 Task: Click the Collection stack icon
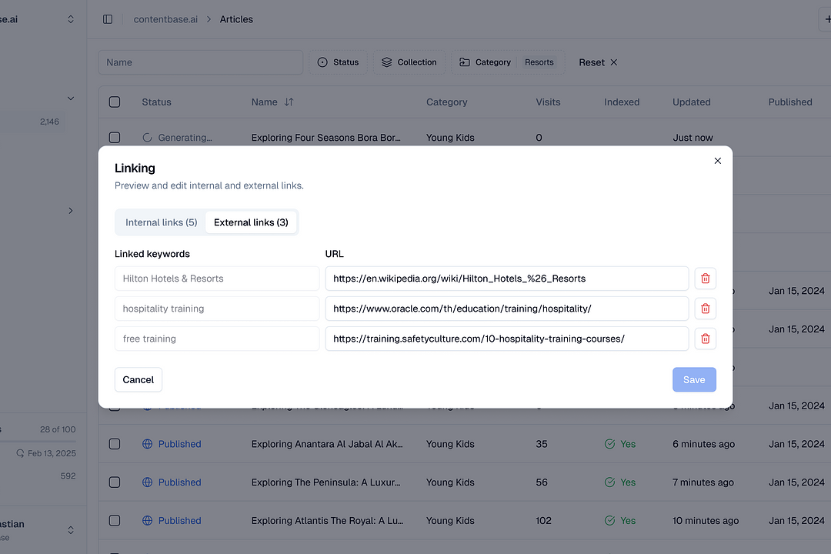pyautogui.click(x=386, y=62)
